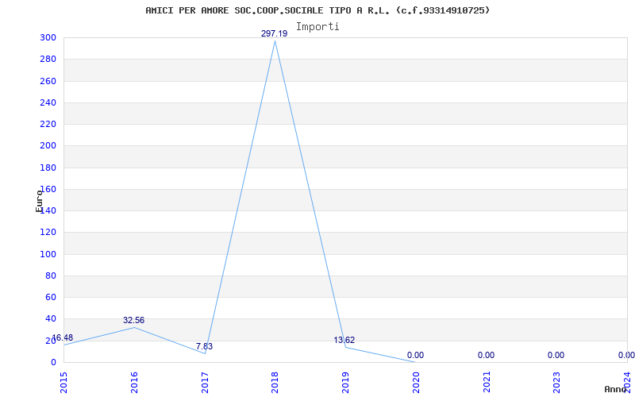Click the 260 y-axis tick label
This screenshot has height=397, width=635.
tap(48, 81)
